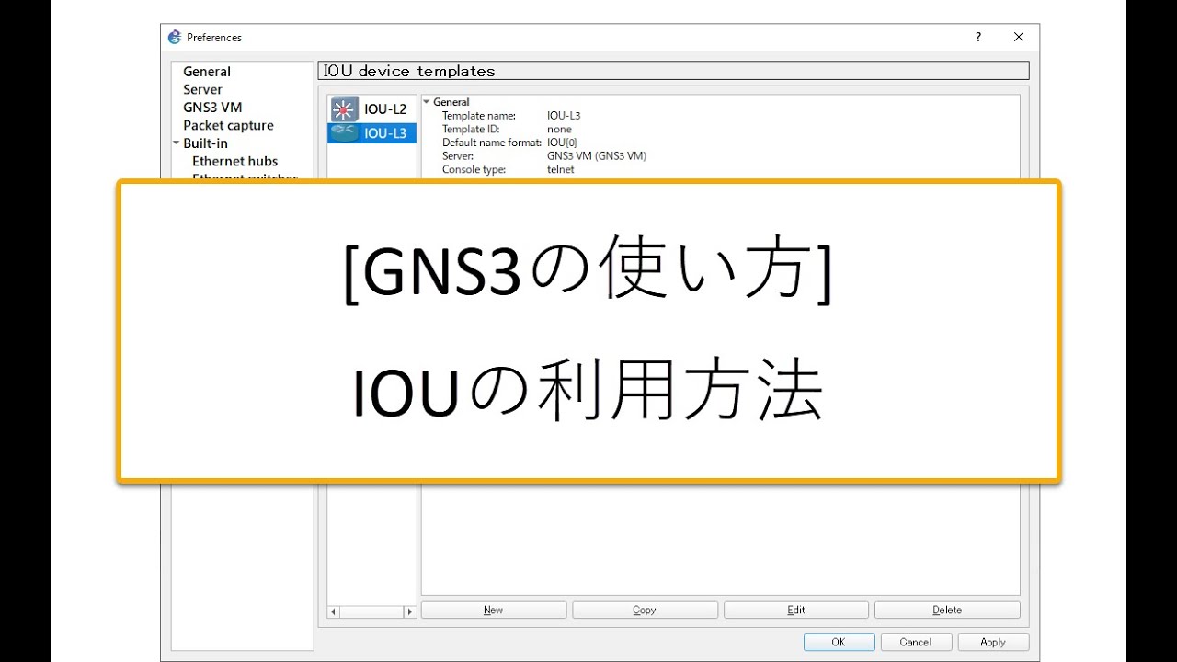Viewport: 1177px width, 662px height.
Task: Click the New template button
Action: tap(494, 610)
